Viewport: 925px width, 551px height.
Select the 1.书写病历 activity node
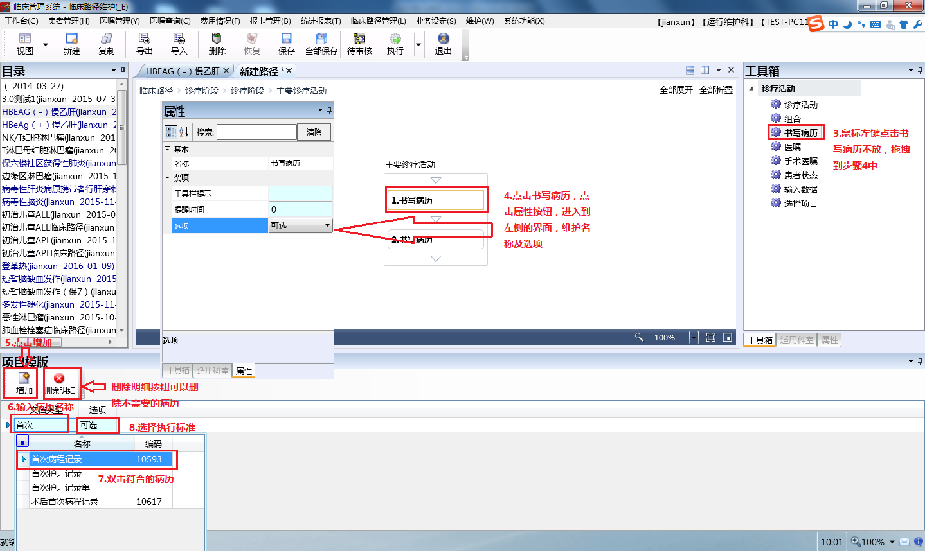[435, 200]
